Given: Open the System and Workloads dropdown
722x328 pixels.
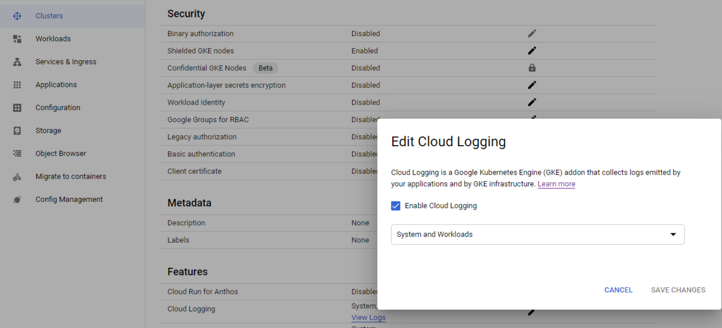Looking at the screenshot, I should pos(538,234).
